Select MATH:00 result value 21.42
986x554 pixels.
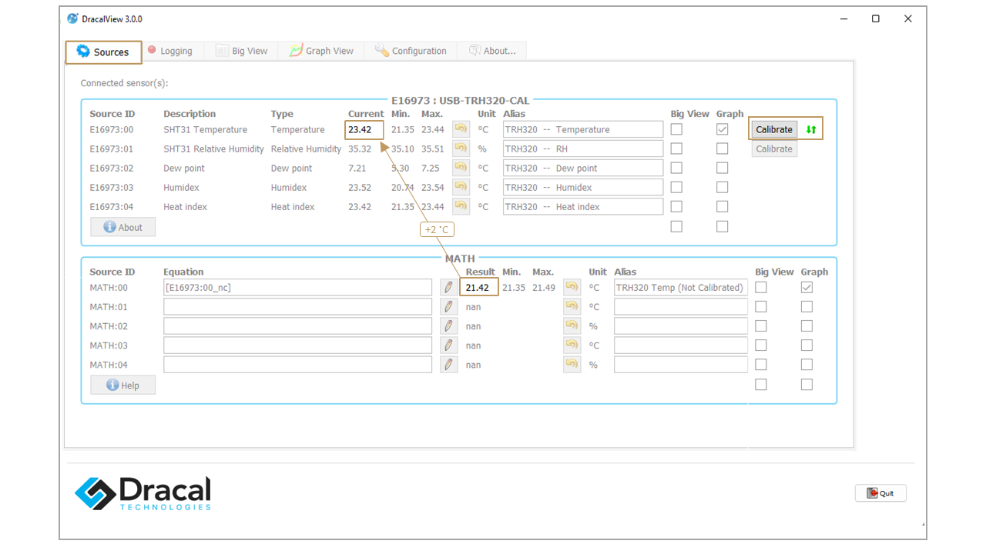click(x=478, y=287)
